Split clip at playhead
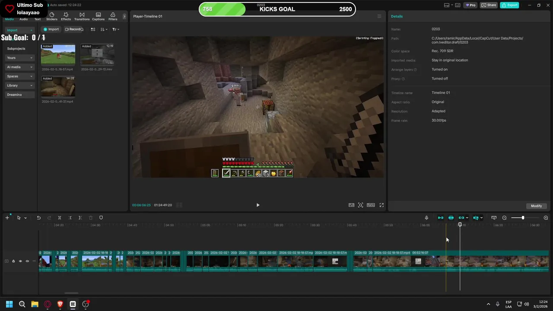Viewport: 553px width, 311px height. 60,218
